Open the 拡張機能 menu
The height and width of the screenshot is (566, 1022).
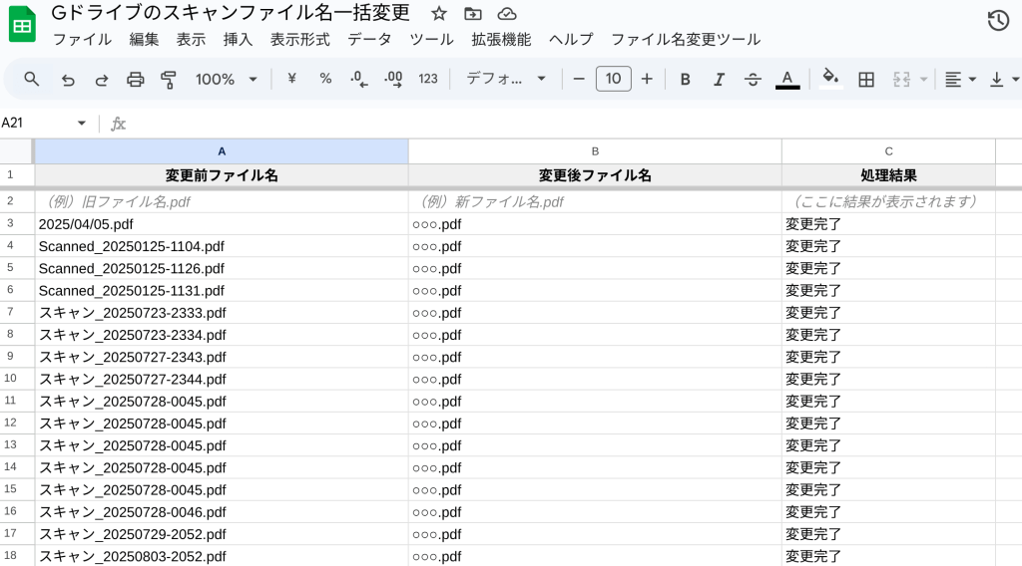[x=501, y=40]
